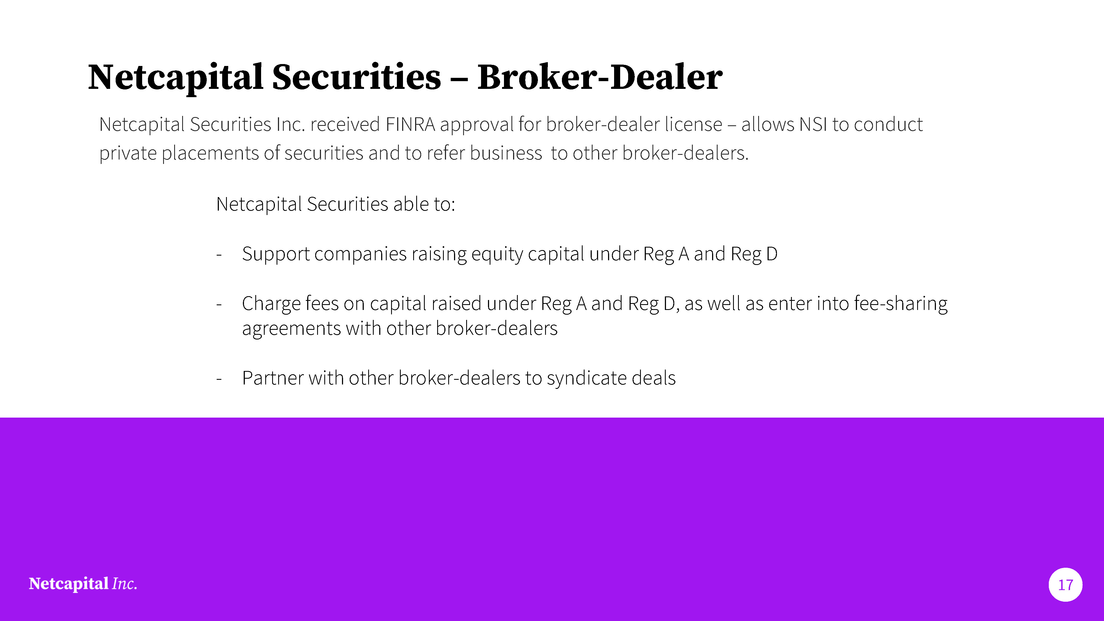The height and width of the screenshot is (621, 1104).
Task: Click the line "agreements with other broker-dealers"
Action: (399, 328)
